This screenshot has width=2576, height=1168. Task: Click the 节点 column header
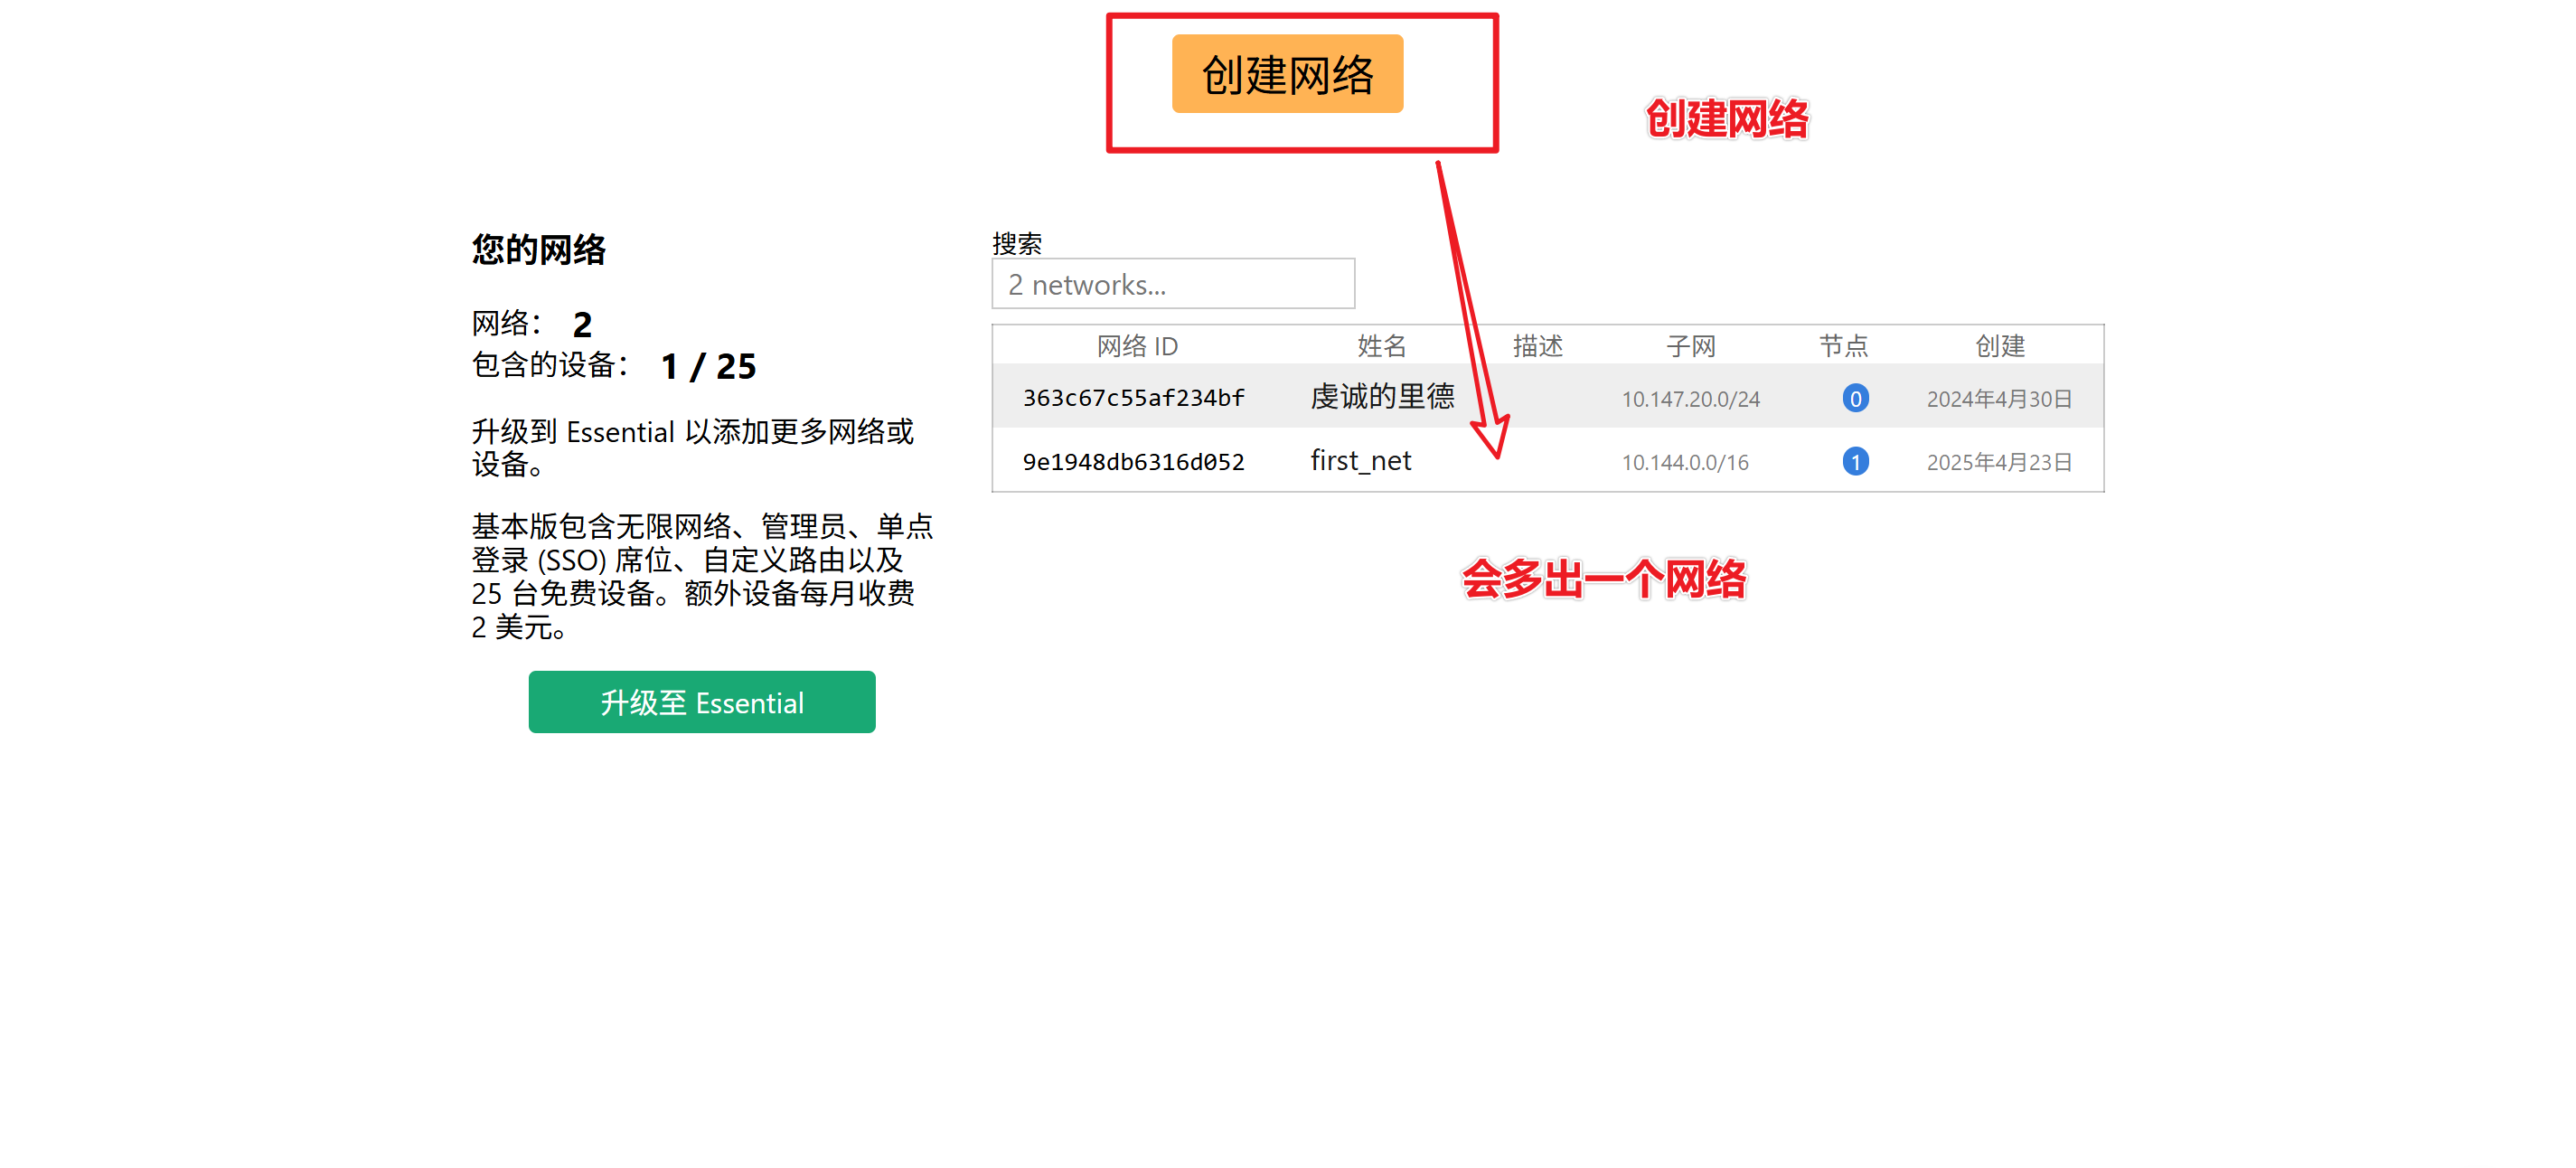tap(1843, 346)
